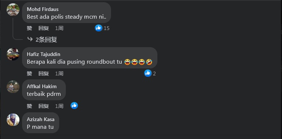Open Mohd Firdaus name link

tap(43, 9)
